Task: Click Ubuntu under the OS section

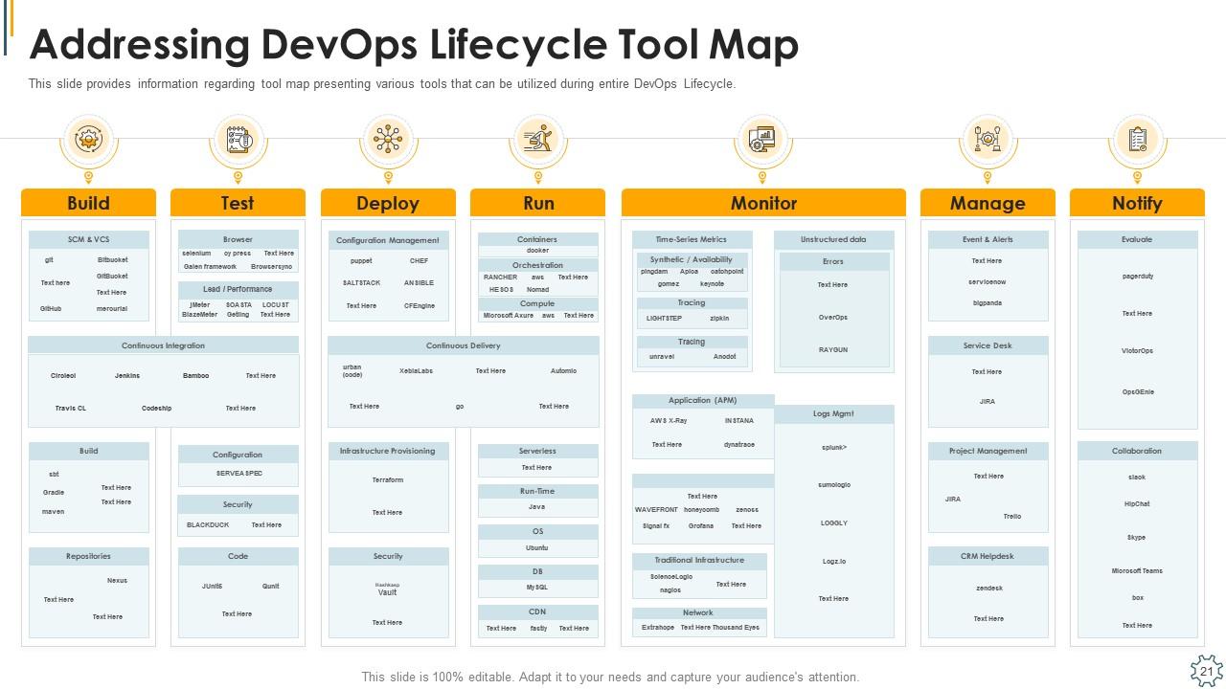Action: (x=538, y=548)
